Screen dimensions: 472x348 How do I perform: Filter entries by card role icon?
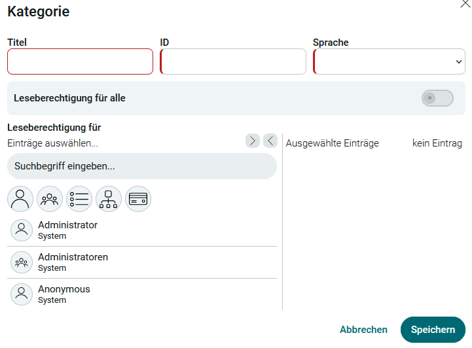138,199
